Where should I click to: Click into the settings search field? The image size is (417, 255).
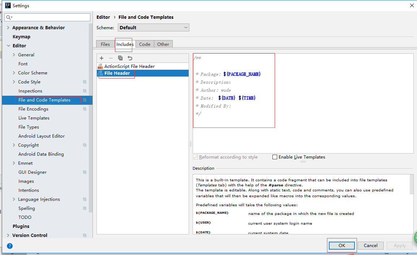pos(47,17)
